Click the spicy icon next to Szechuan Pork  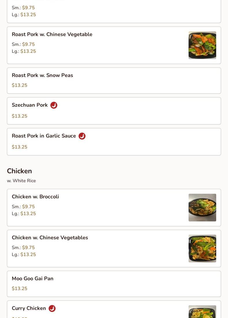tap(54, 105)
